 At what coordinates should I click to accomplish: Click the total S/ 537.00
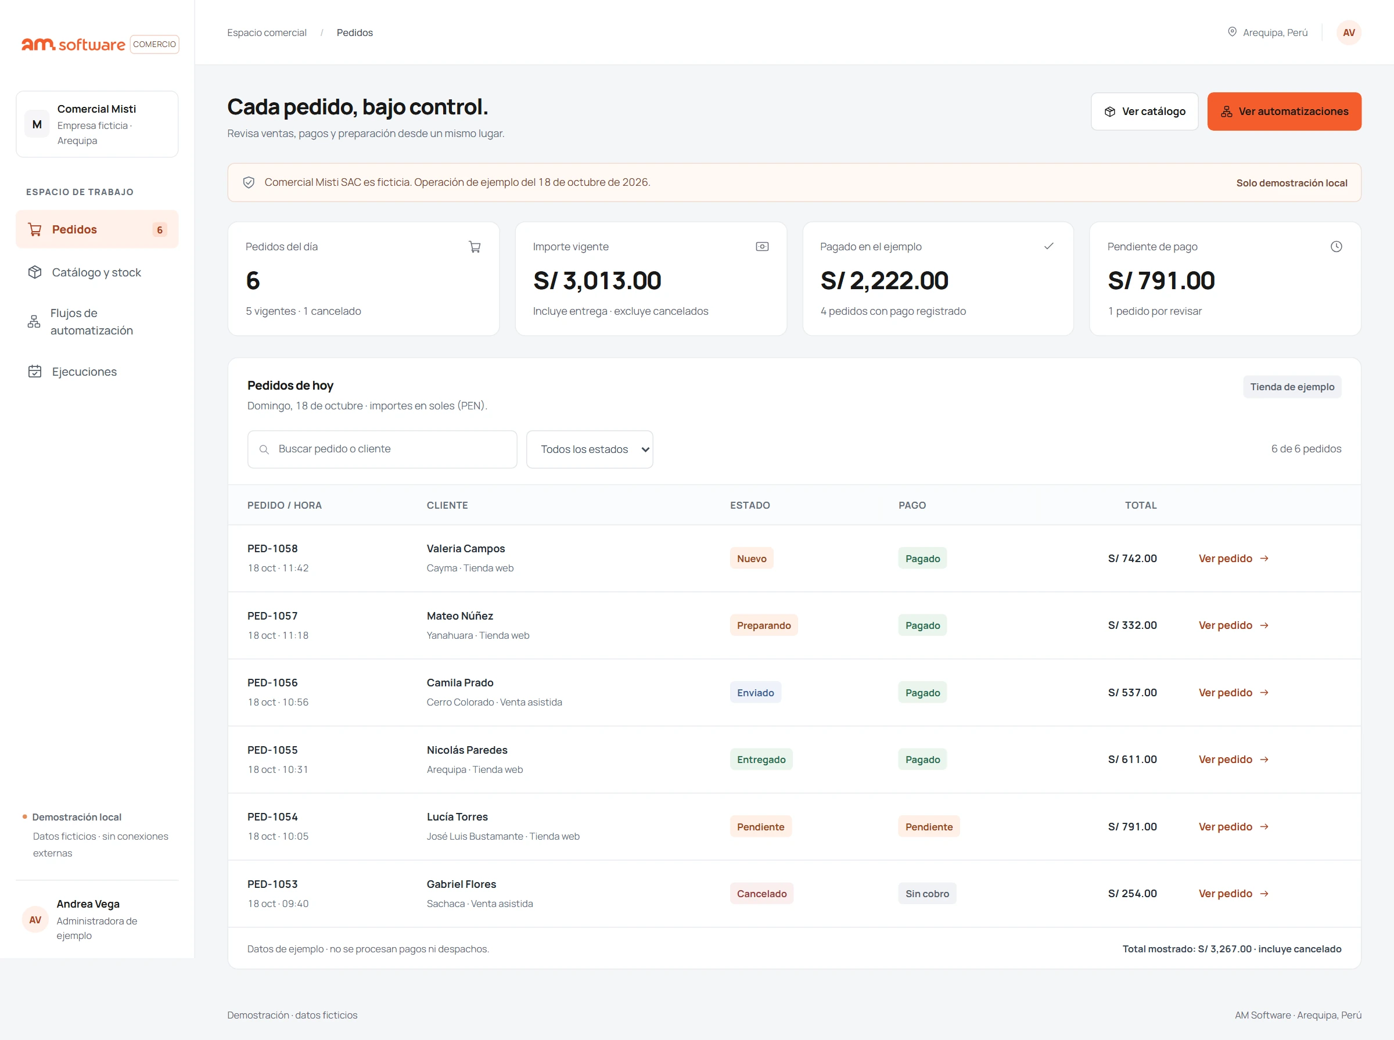click(x=1132, y=693)
